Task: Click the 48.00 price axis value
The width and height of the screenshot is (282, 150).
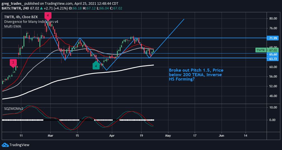Action: [x=273, y=96]
